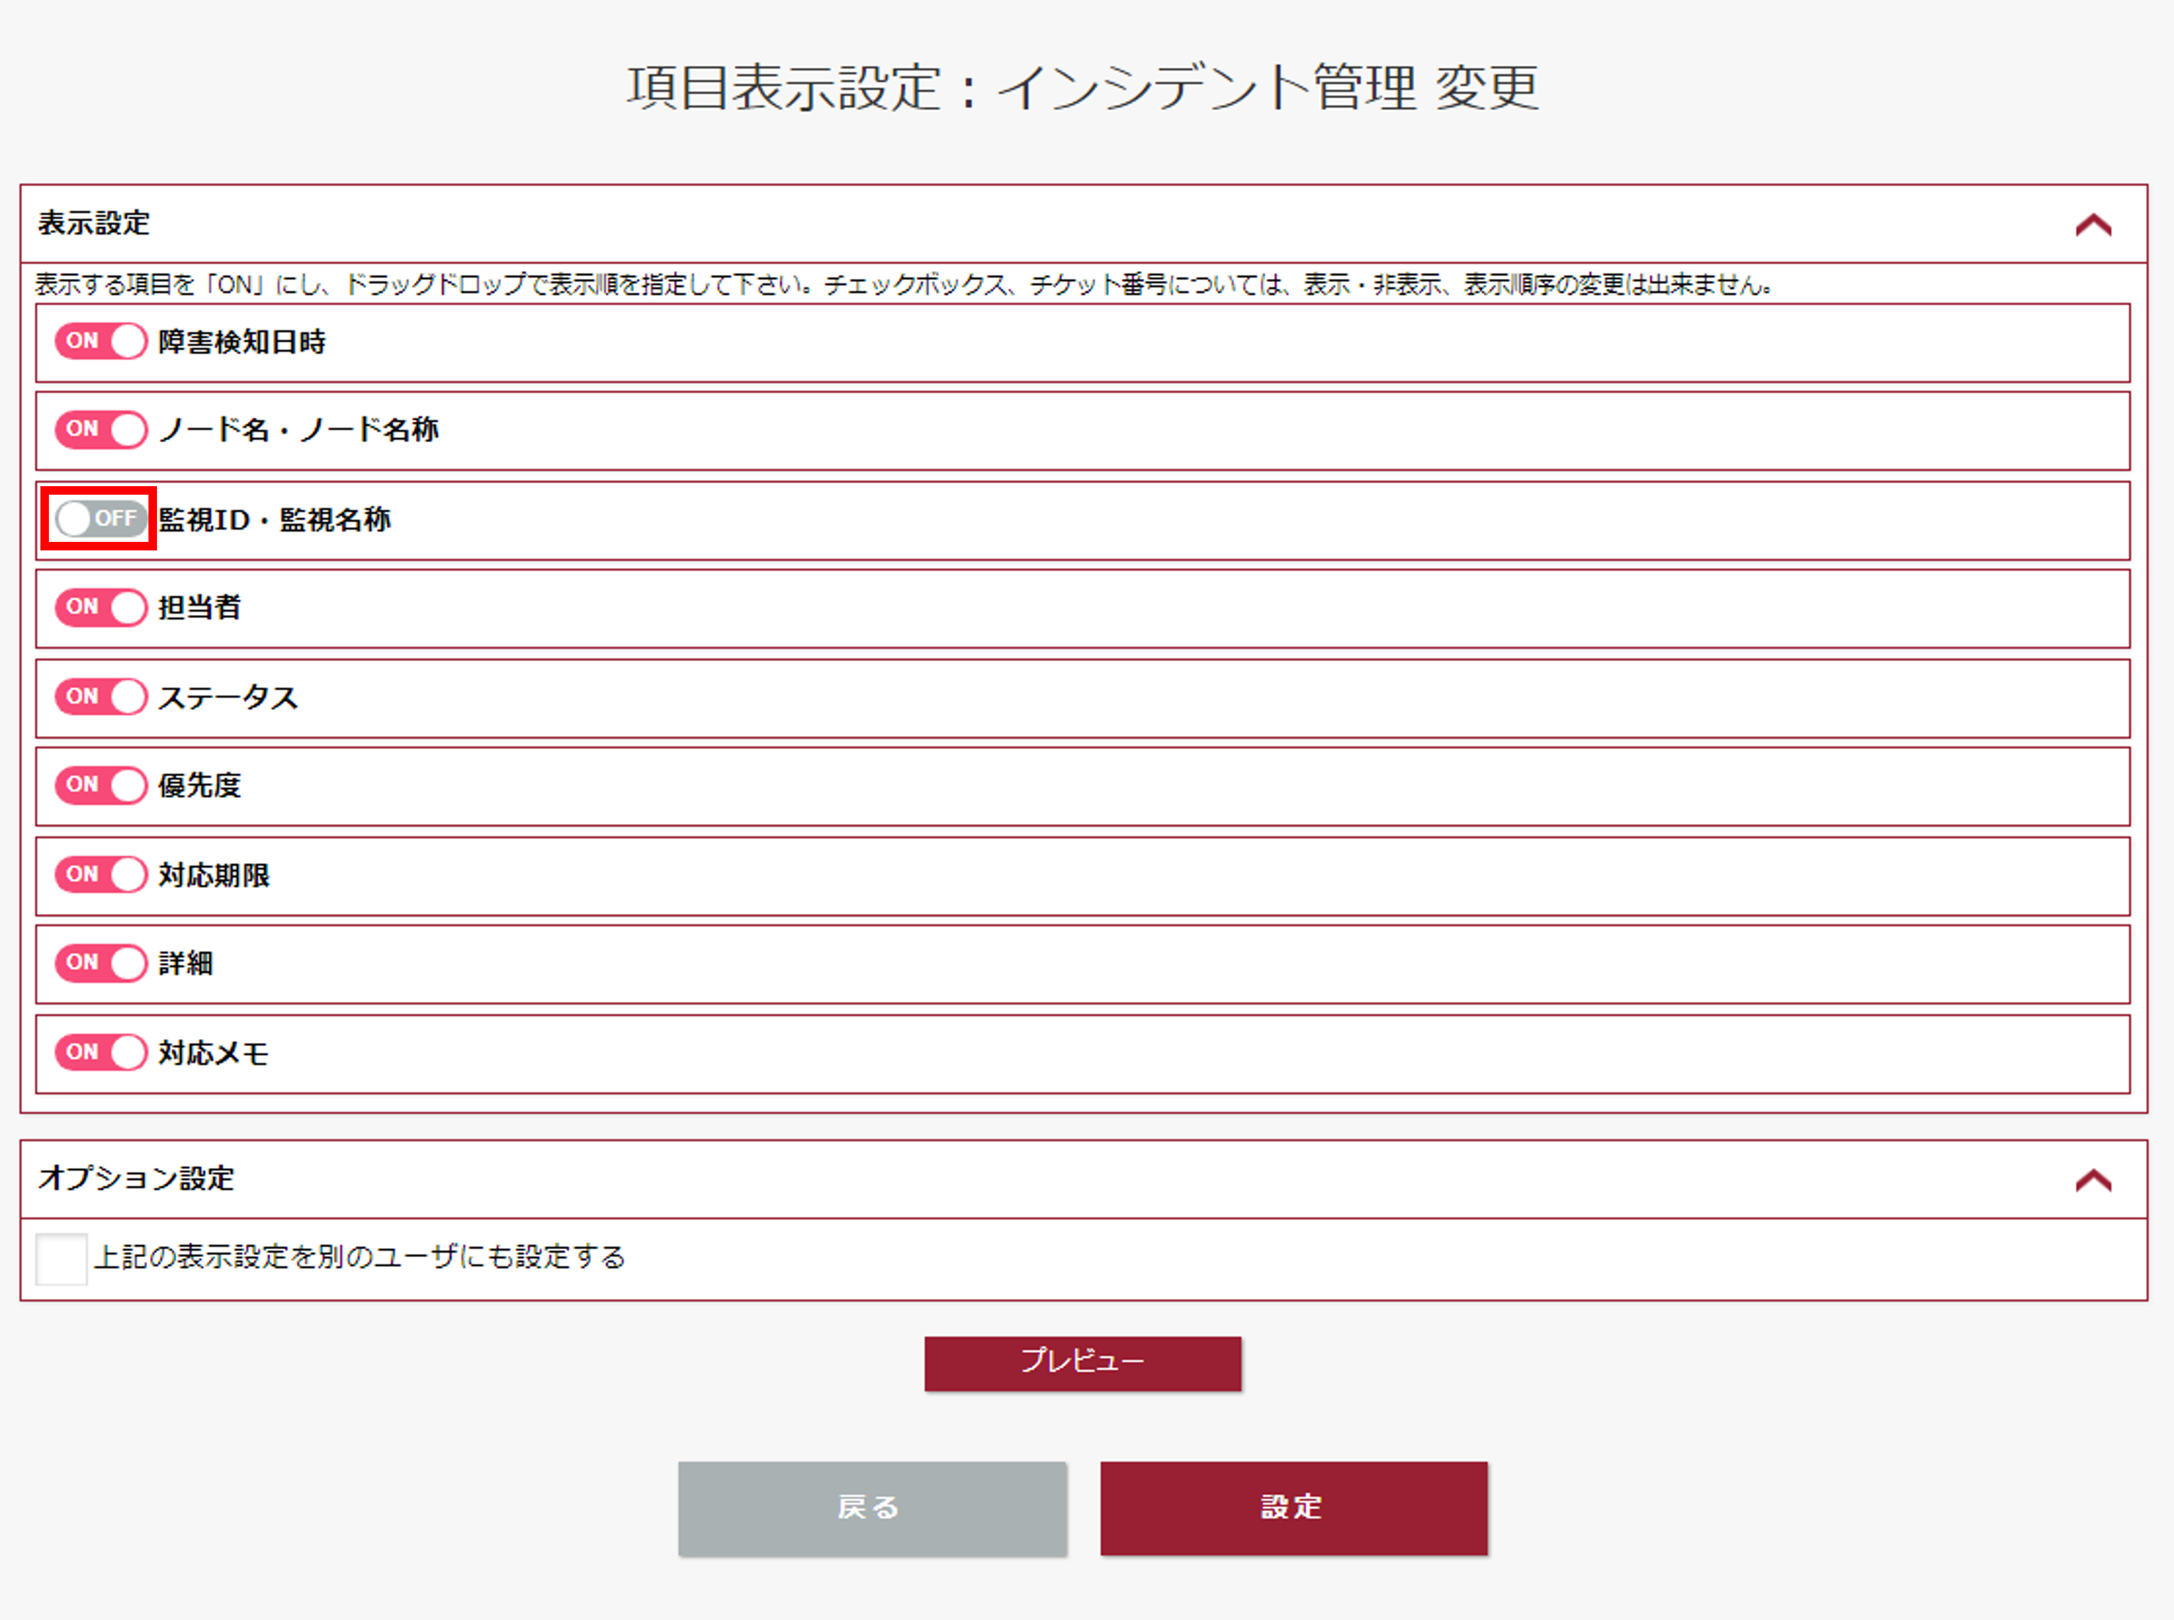
Task: Select the ステータス item label
Action: (x=229, y=697)
